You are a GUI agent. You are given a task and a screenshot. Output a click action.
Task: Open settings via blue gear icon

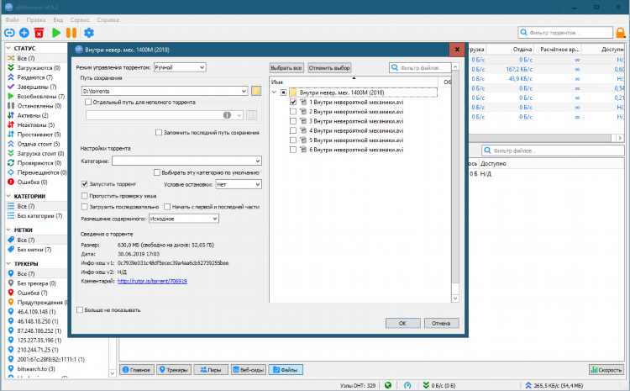[x=89, y=33]
